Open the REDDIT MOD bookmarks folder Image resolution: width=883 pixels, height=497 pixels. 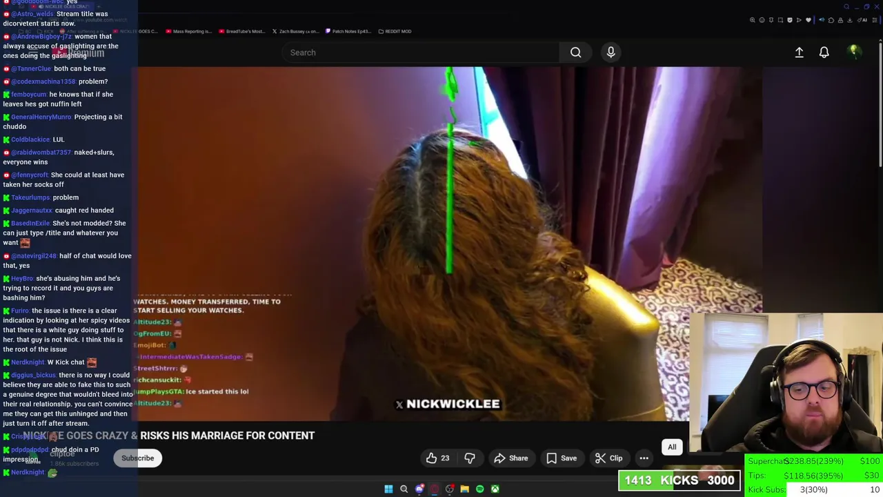395,31
